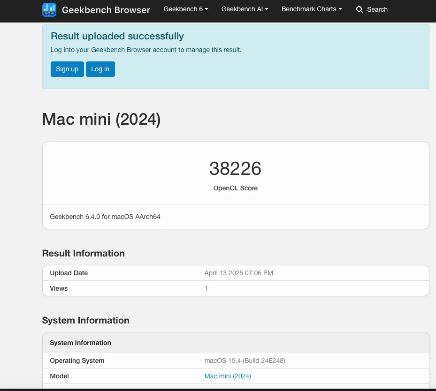Screen dimensions: 436x391
Task: Click the Result Information heading
Action: (83, 253)
